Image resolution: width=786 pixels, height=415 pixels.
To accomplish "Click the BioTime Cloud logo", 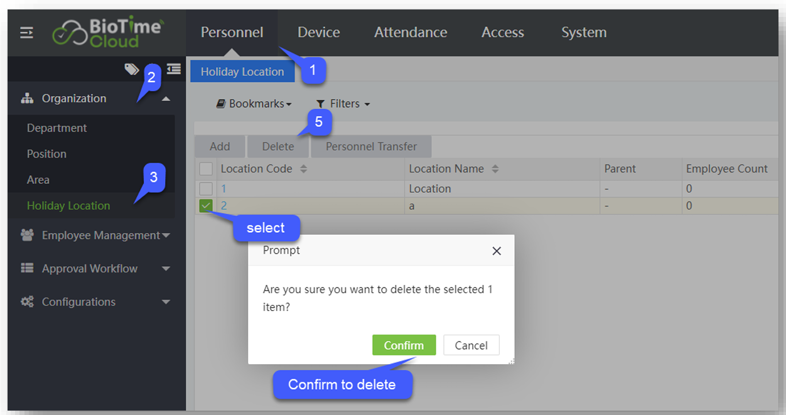I will point(108,33).
